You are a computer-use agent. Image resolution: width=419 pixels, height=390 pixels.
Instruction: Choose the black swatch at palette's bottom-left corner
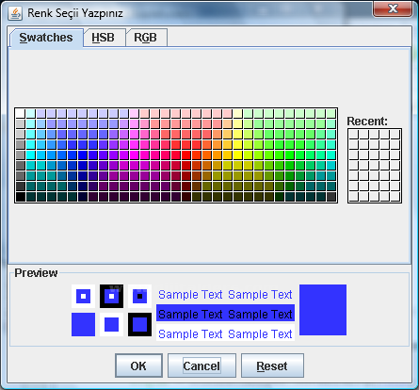pyautogui.click(x=20, y=197)
